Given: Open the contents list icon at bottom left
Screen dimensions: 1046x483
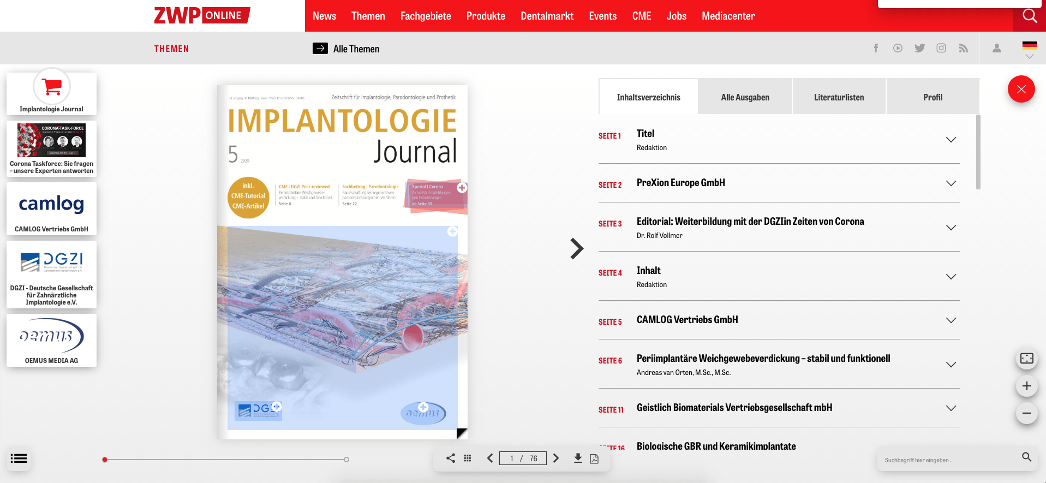Looking at the screenshot, I should pyautogui.click(x=19, y=458).
